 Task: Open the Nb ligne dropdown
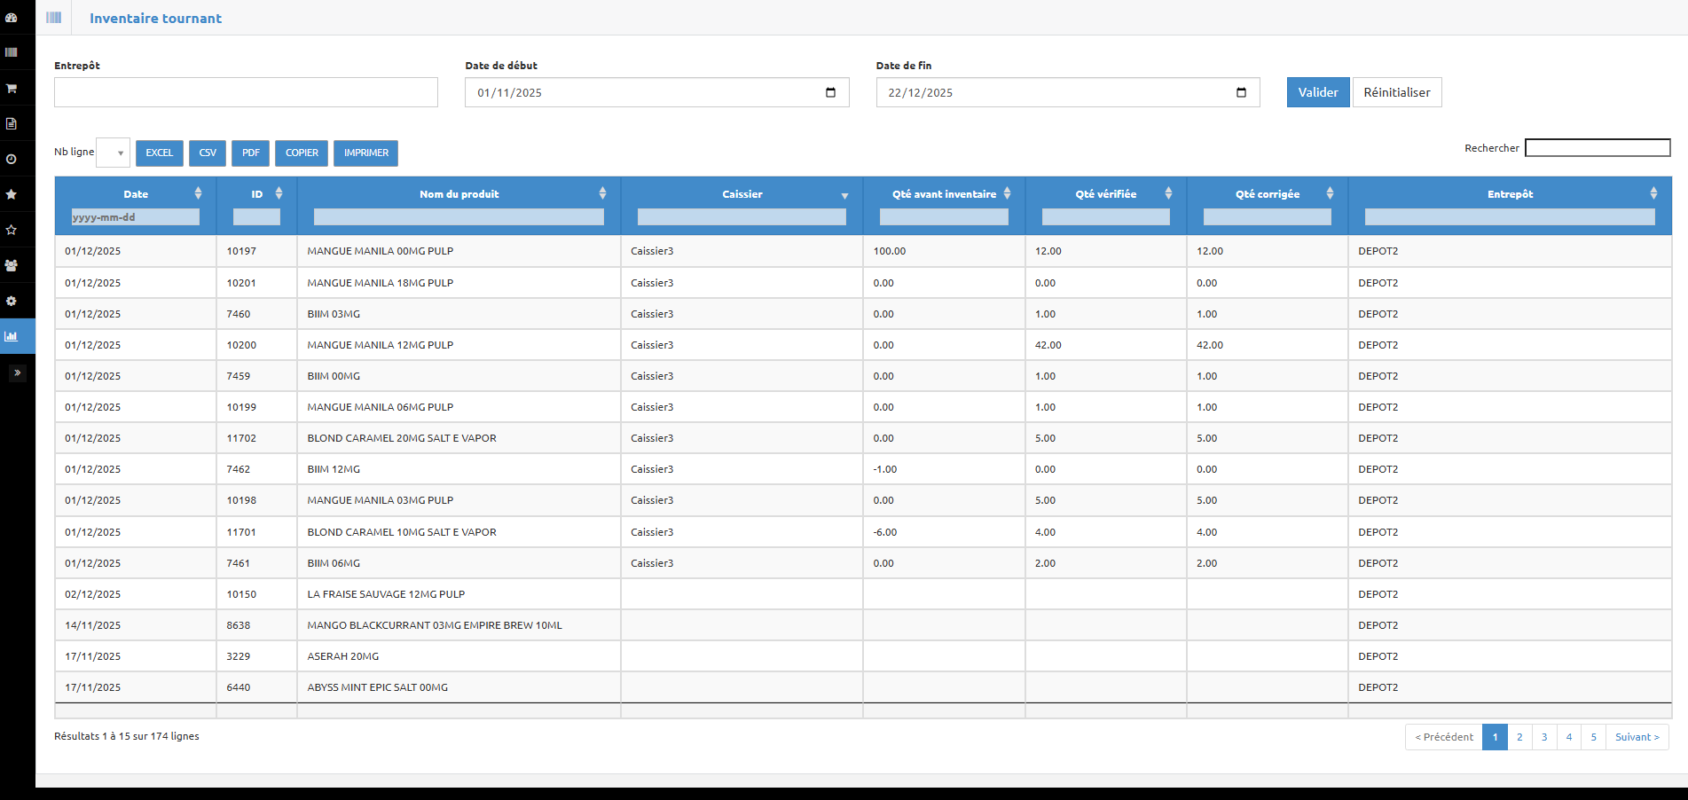pyautogui.click(x=114, y=153)
